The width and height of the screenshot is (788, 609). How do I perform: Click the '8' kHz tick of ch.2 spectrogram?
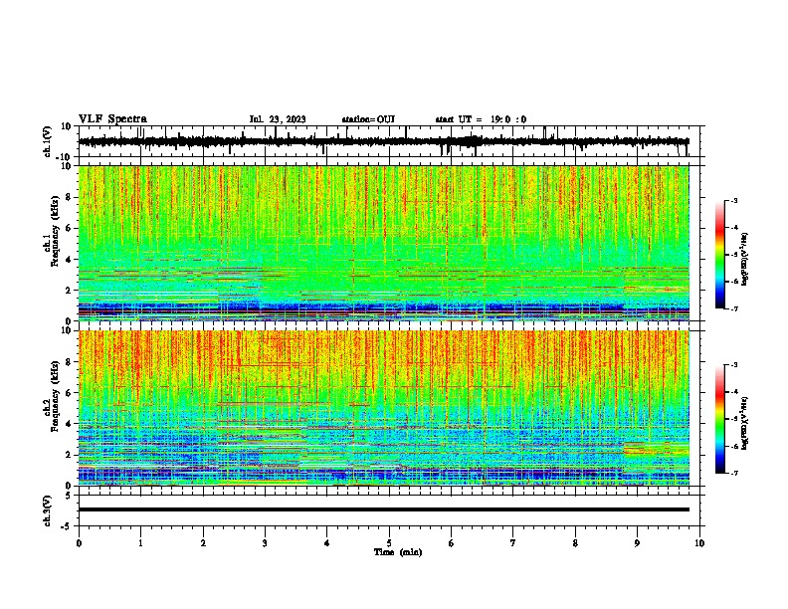tap(69, 362)
